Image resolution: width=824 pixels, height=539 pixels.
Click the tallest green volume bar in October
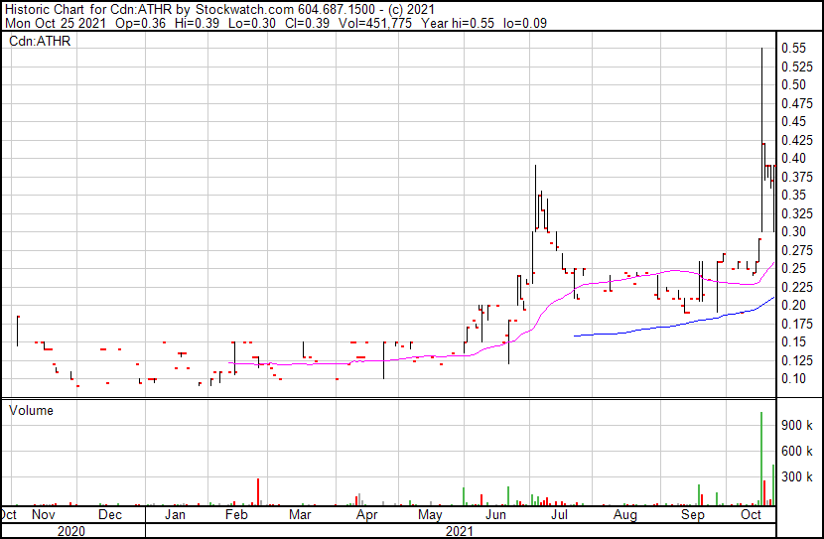761,459
